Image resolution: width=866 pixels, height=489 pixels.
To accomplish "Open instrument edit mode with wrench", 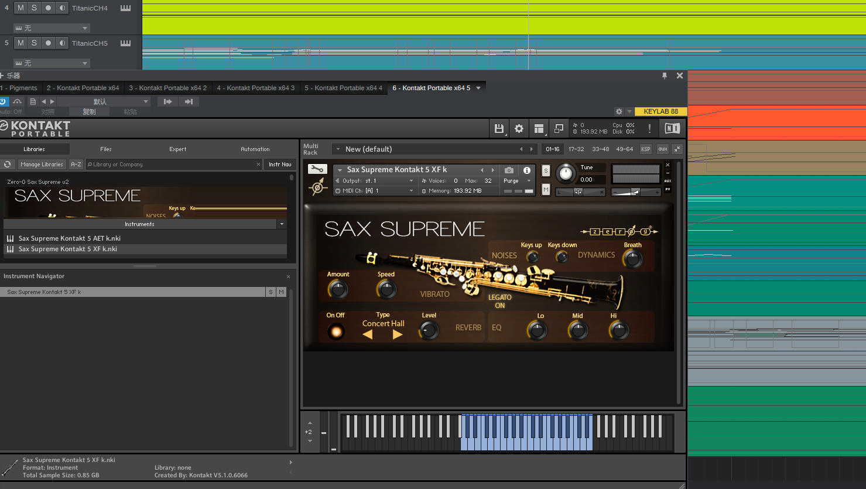I will click(x=317, y=169).
